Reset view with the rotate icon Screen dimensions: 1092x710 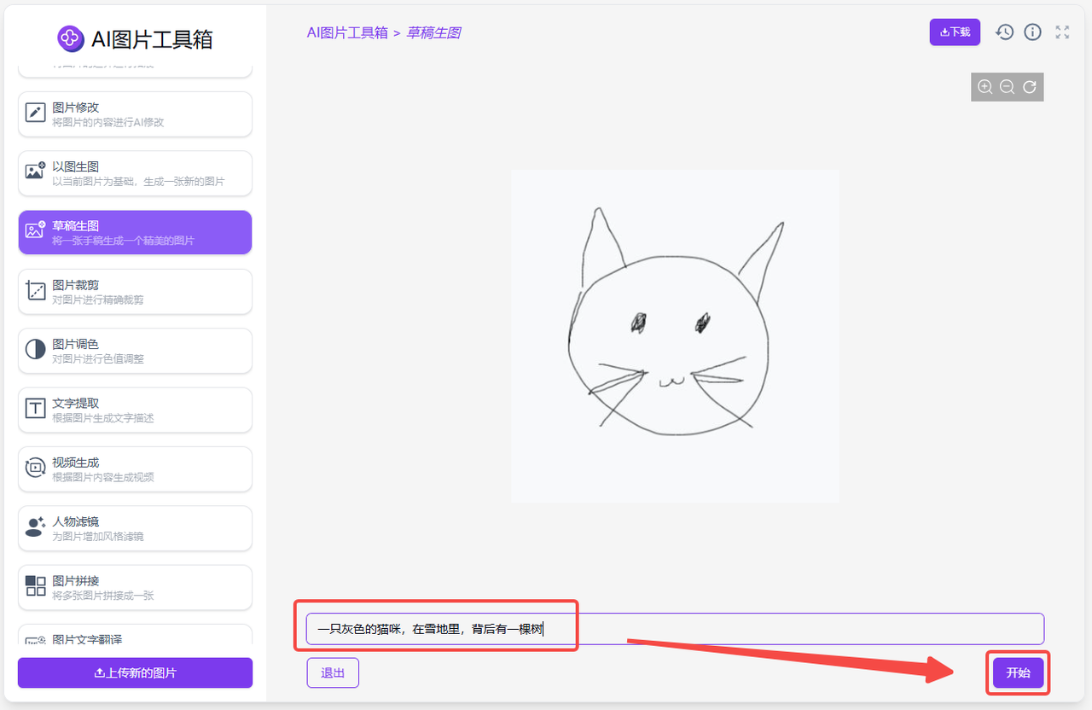point(1030,87)
